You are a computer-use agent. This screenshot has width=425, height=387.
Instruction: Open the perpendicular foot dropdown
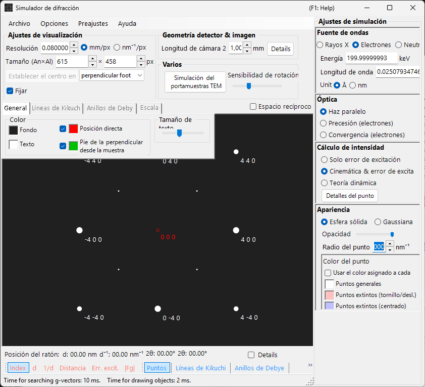click(112, 75)
